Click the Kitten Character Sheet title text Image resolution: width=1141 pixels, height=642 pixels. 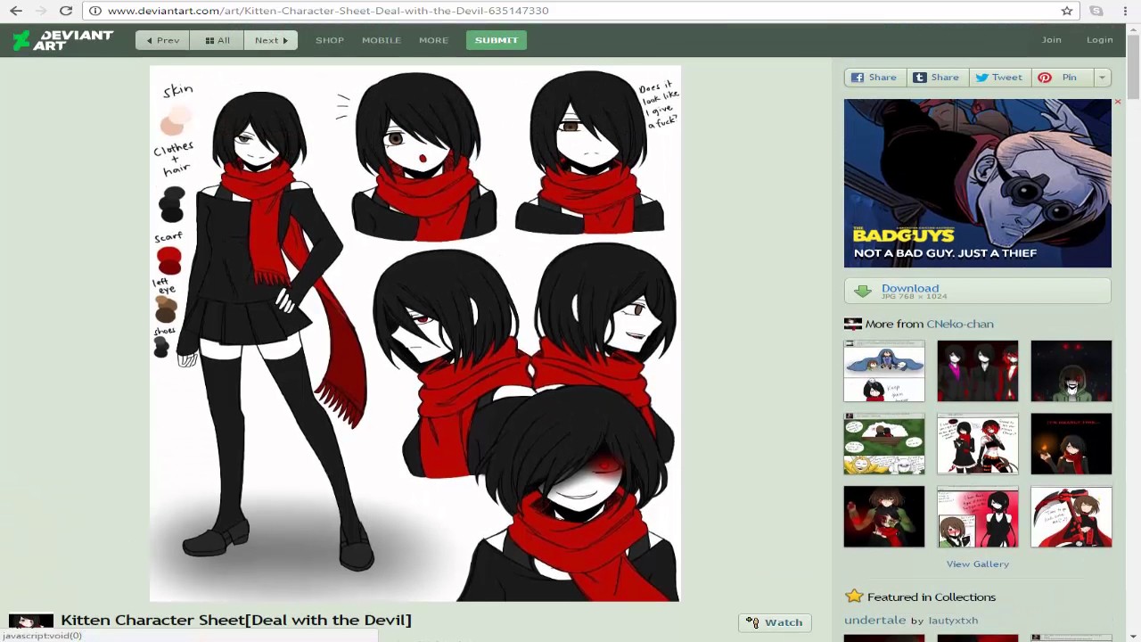point(236,620)
